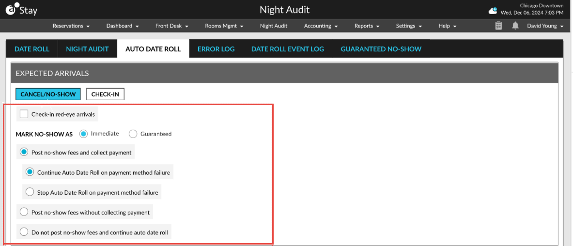The width and height of the screenshot is (573, 246).
Task: Switch to the Date Roll tab
Action: coord(32,49)
